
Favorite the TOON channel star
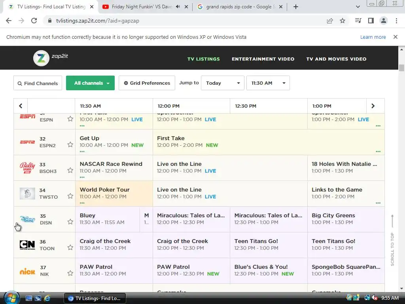point(70,247)
